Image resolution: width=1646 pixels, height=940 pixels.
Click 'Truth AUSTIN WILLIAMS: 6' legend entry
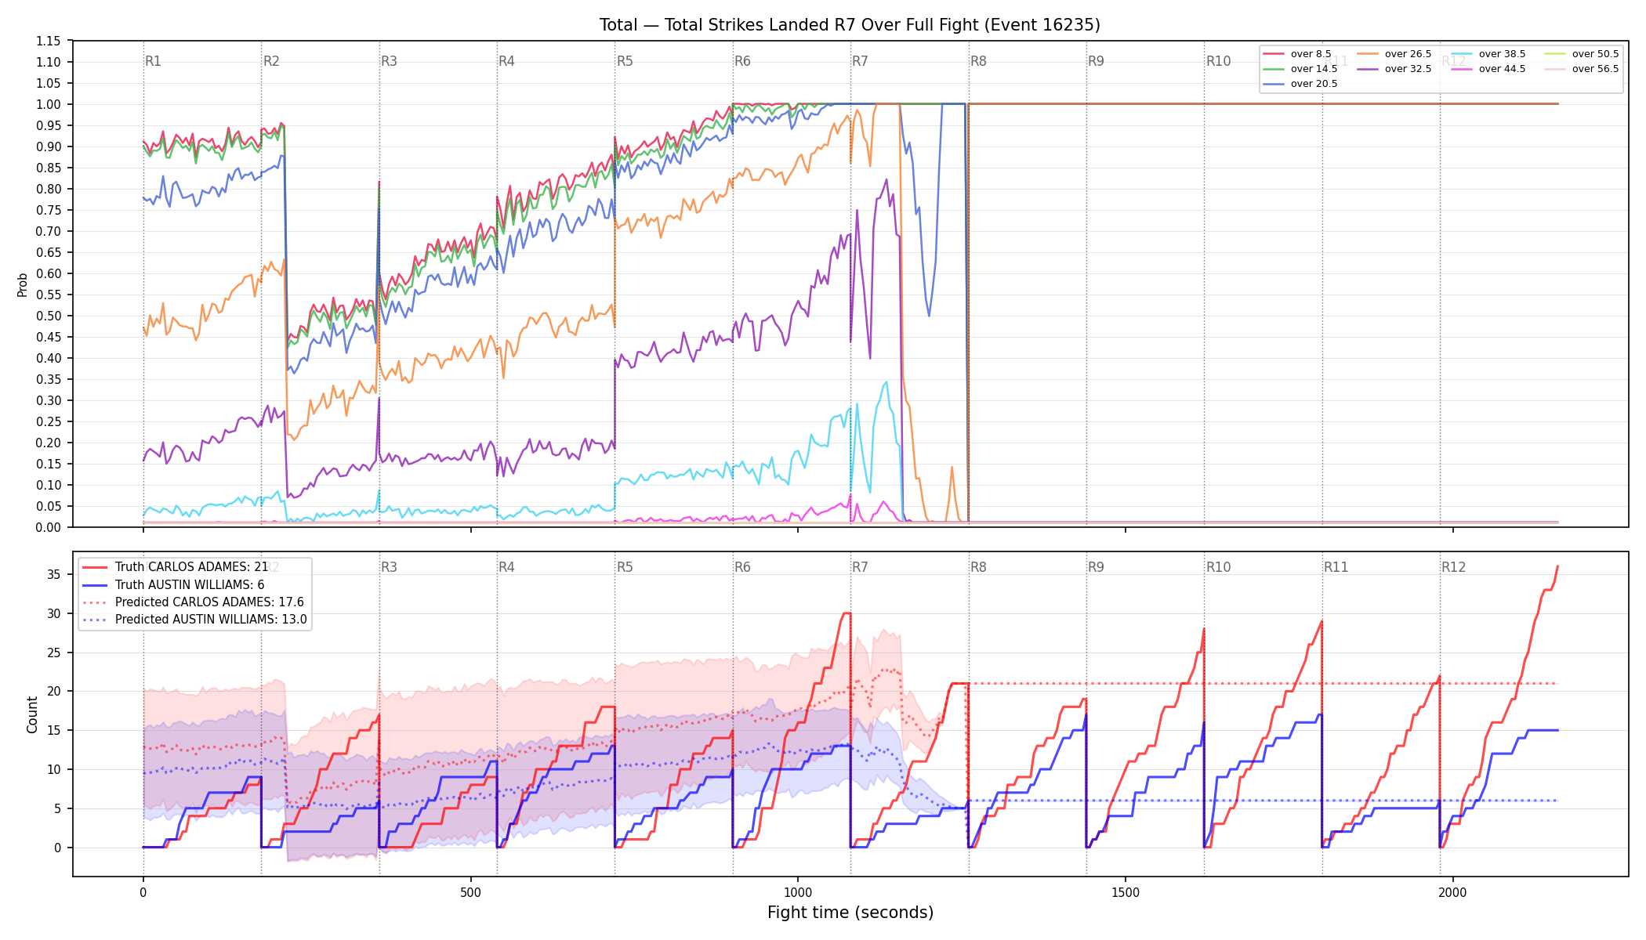[173, 584]
